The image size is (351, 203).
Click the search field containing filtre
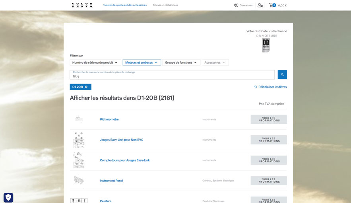[x=172, y=75]
